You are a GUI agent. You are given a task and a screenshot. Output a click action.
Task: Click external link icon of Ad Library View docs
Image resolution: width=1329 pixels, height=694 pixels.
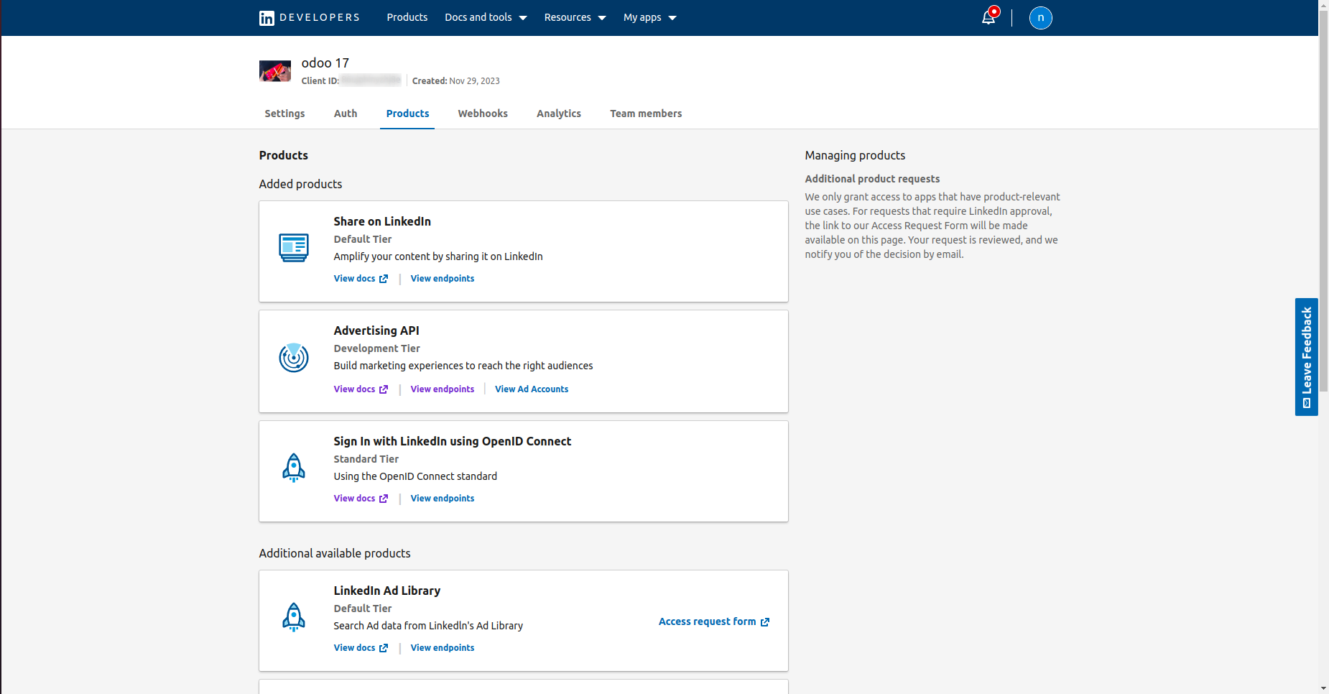pyautogui.click(x=384, y=648)
